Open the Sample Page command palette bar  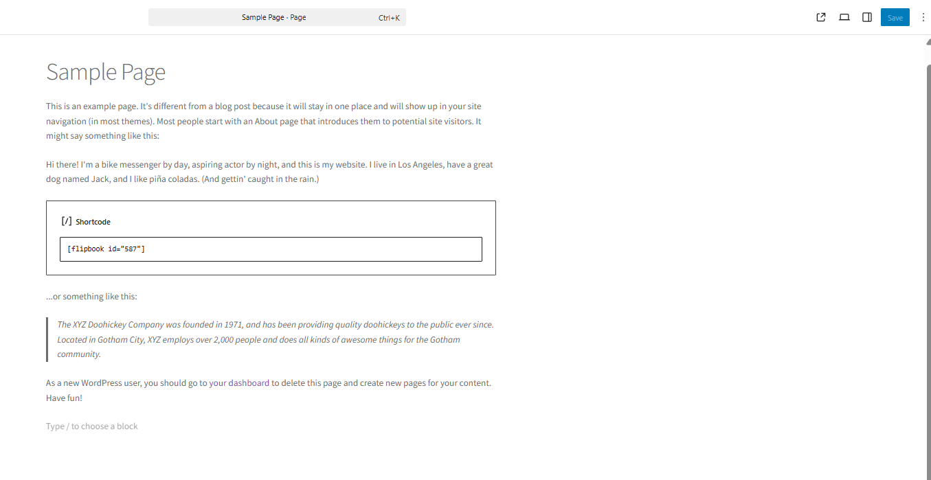pyautogui.click(x=275, y=17)
